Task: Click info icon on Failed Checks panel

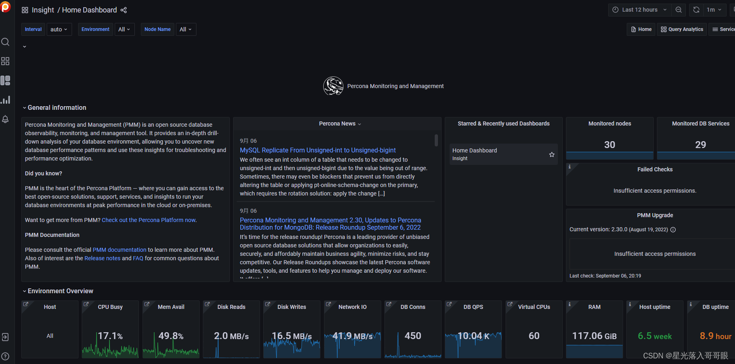Action: (x=570, y=167)
